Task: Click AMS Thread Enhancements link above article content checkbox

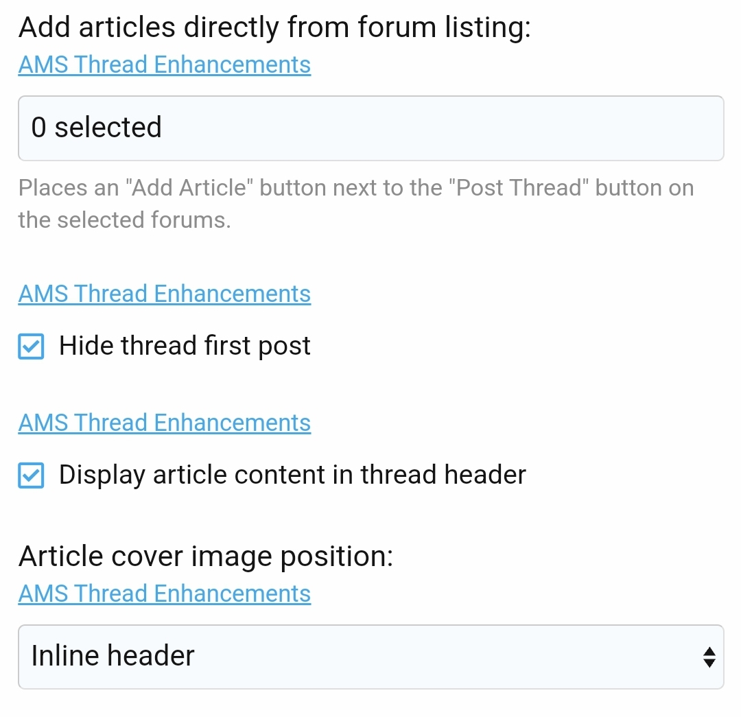Action: click(164, 423)
